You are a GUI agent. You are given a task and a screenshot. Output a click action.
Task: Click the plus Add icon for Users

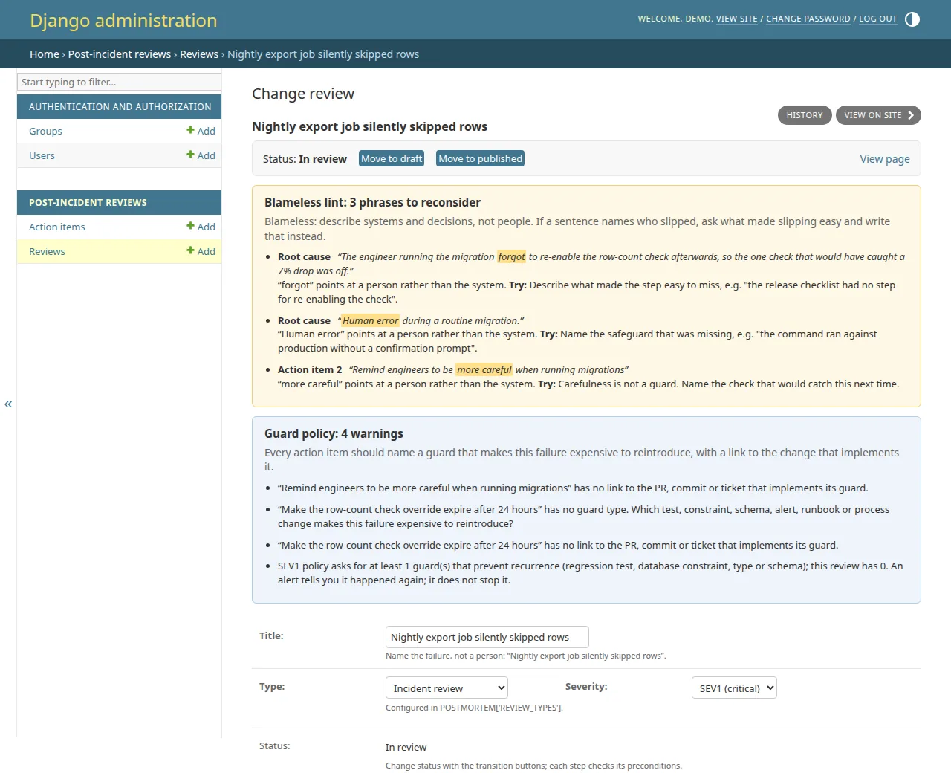pos(201,155)
